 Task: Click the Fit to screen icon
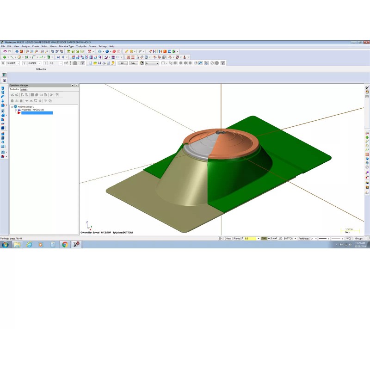17,51
